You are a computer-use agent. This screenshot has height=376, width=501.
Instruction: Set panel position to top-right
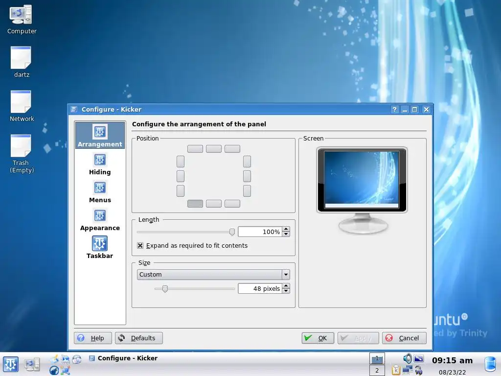coord(232,149)
